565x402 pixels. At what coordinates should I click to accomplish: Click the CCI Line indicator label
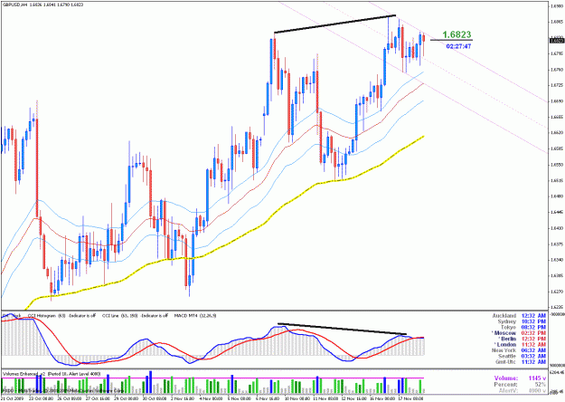click(x=135, y=316)
